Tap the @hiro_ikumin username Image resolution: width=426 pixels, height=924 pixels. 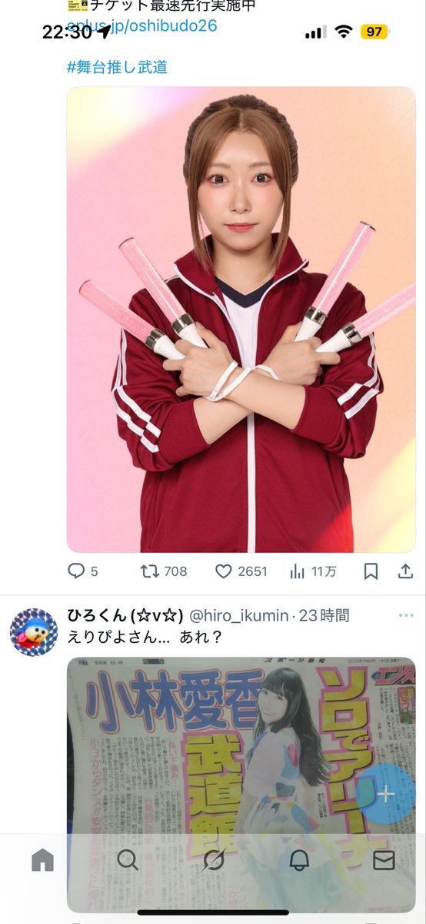point(238,615)
